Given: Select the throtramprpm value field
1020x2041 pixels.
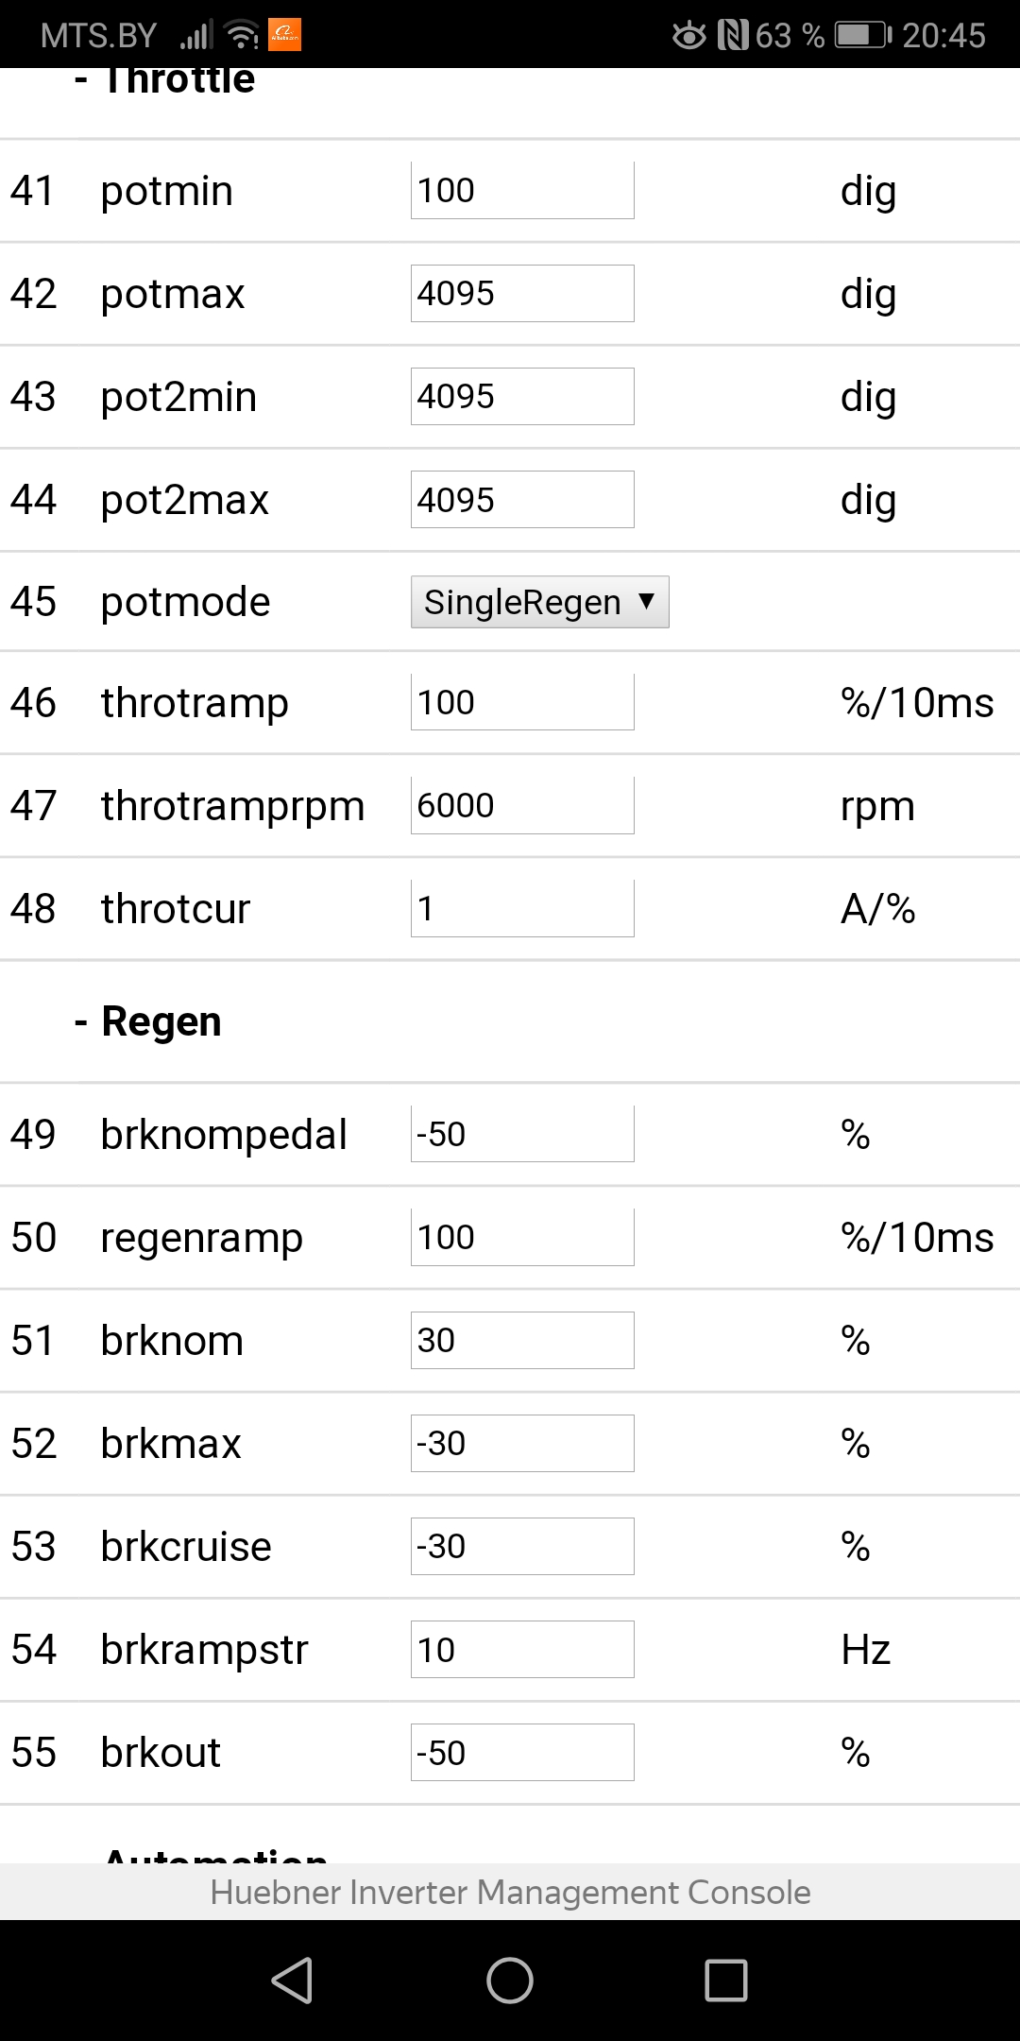Looking at the screenshot, I should (522, 806).
